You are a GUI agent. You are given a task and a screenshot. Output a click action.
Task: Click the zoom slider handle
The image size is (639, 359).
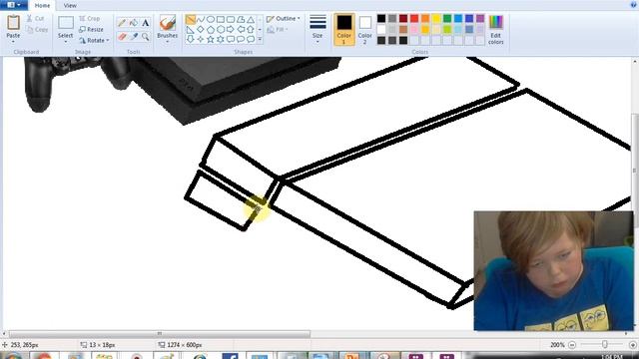605,345
